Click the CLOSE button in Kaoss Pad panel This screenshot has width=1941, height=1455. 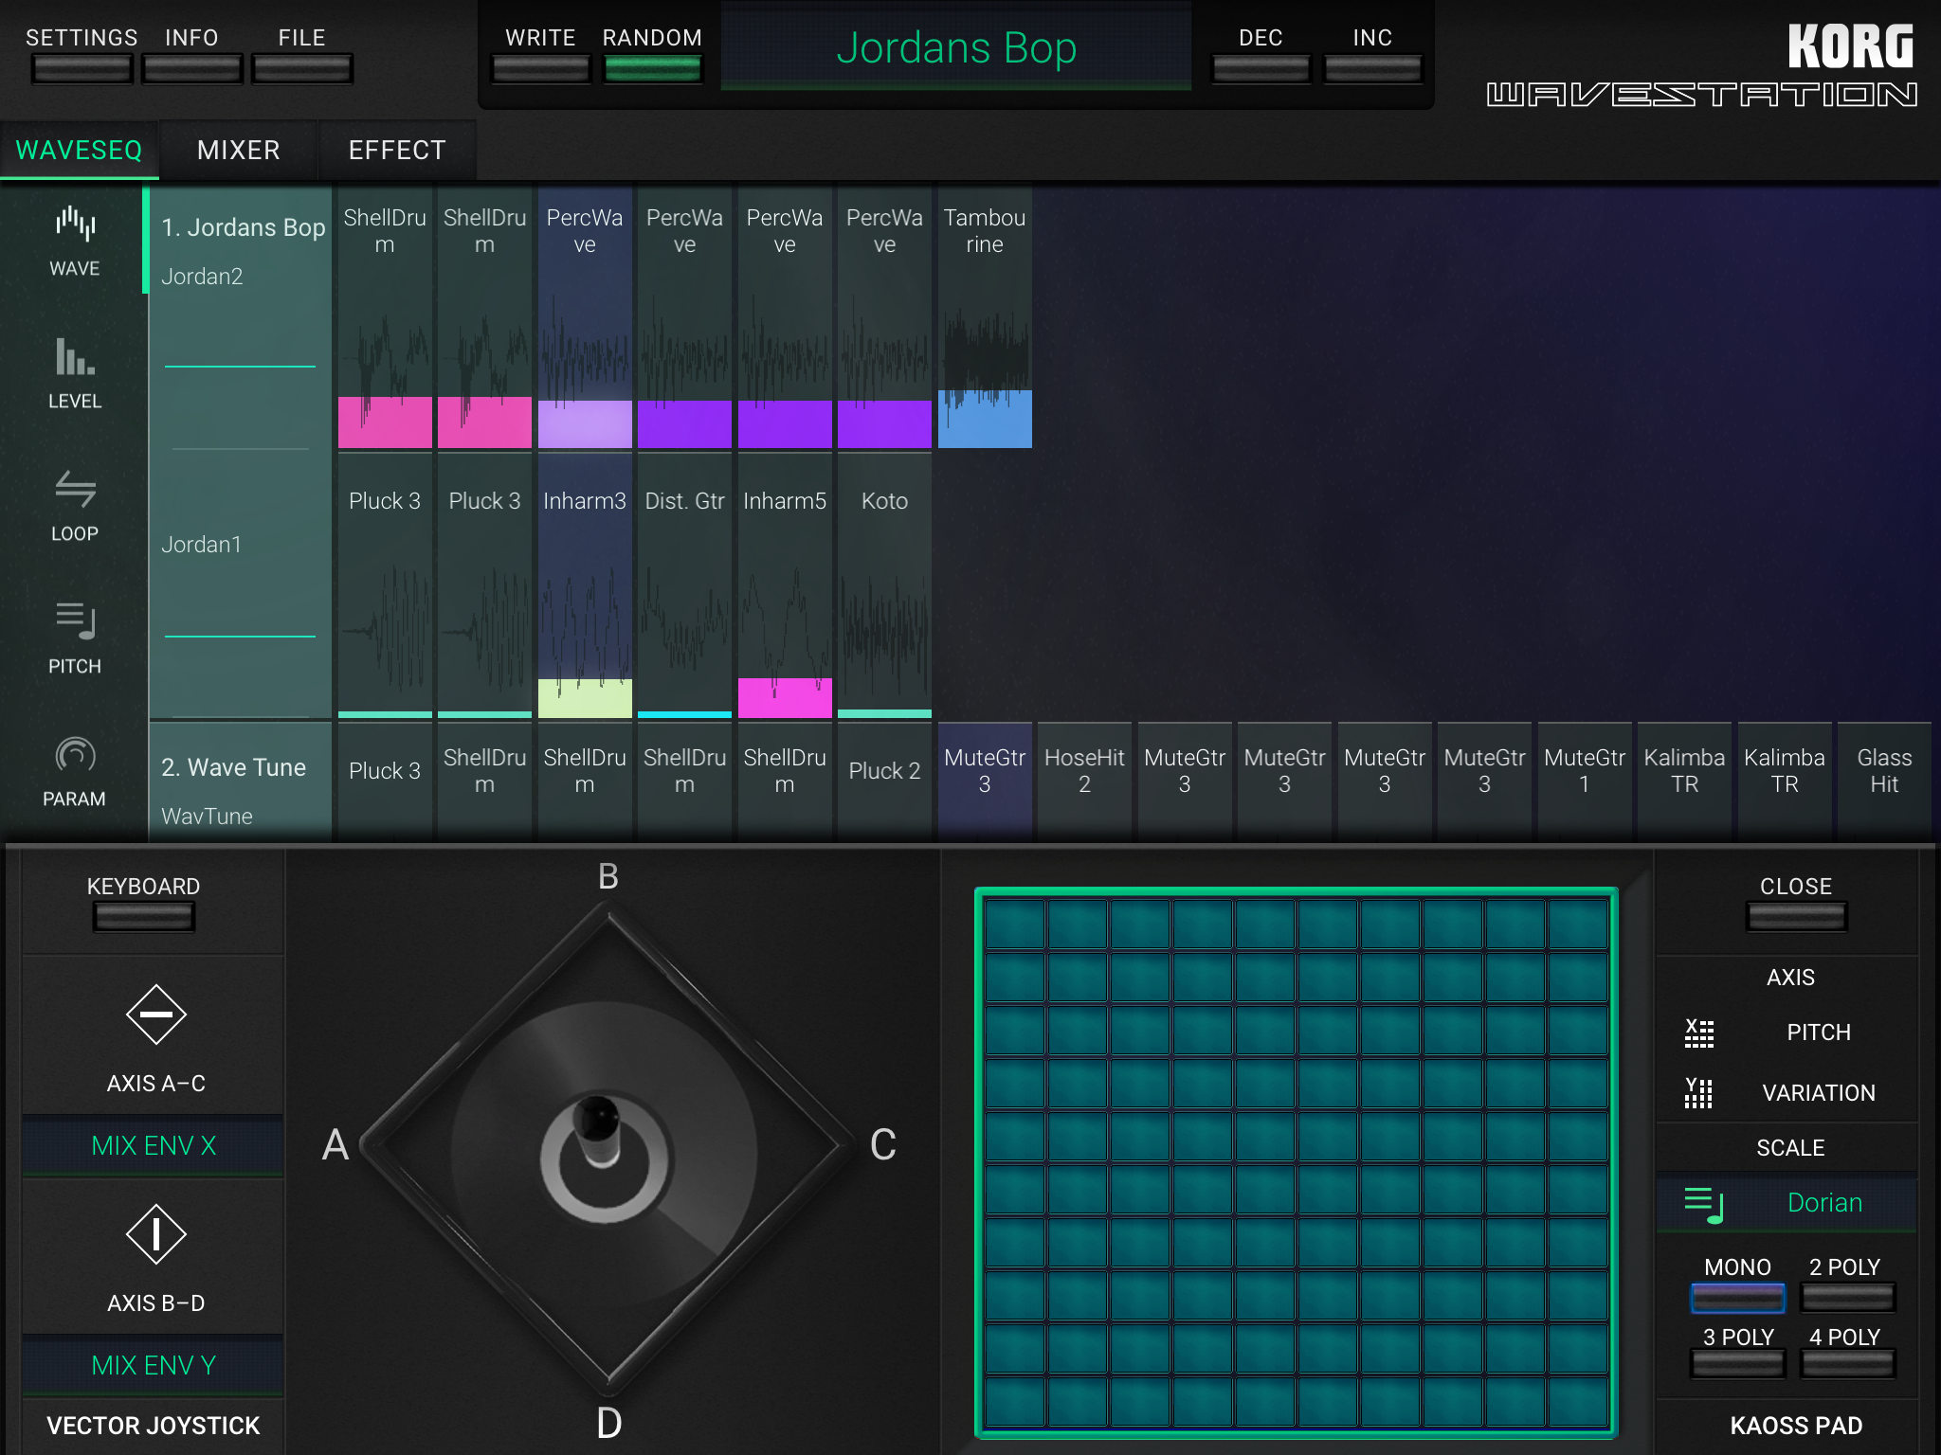[x=1797, y=916]
